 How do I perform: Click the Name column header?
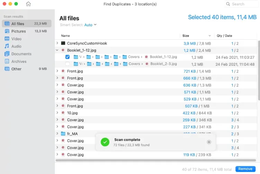[65, 36]
